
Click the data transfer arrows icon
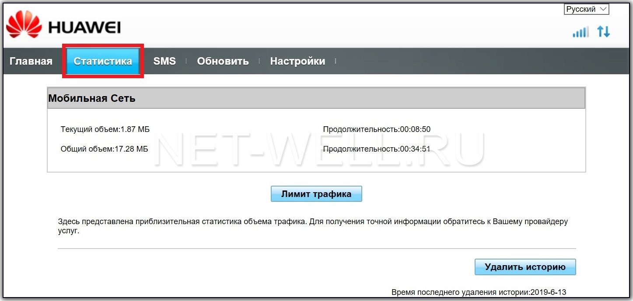tap(604, 31)
